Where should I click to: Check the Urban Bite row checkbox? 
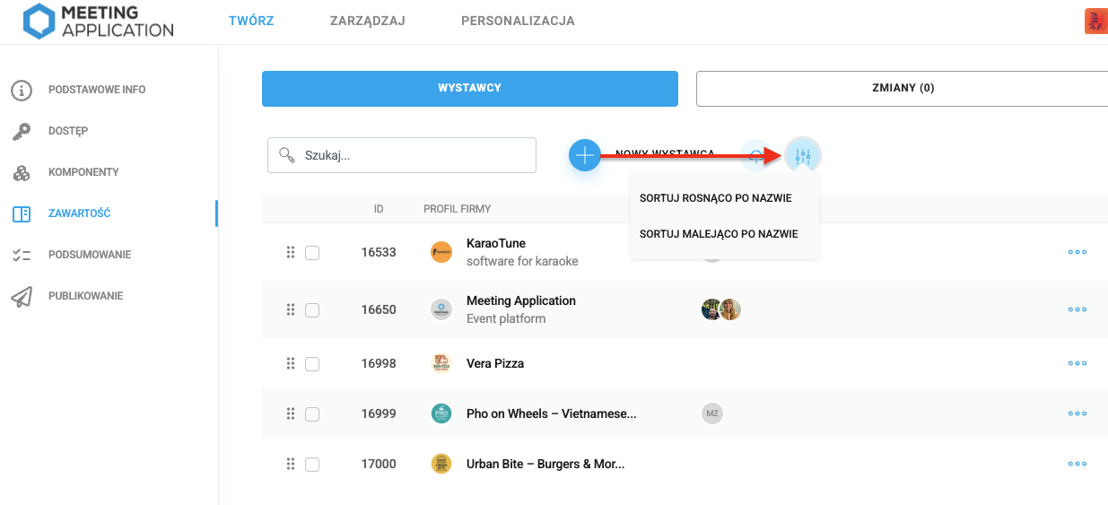tap(312, 465)
